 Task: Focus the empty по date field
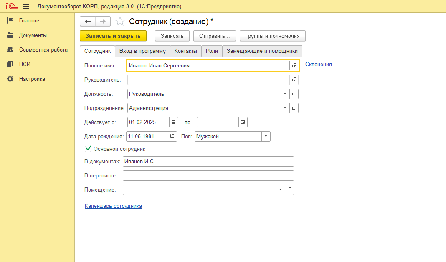tap(218, 122)
